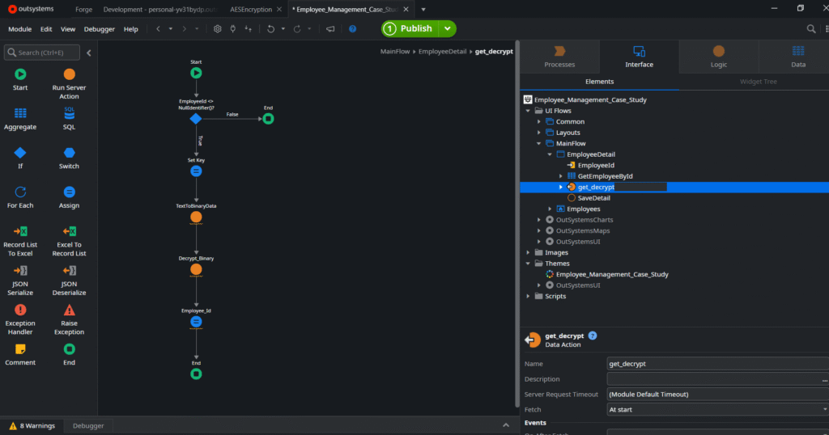Open the Debugger bottom tab
The image size is (829, 435).
88,426
